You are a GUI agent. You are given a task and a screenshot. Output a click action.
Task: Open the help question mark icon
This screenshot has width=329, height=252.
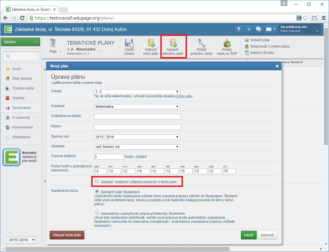(x=238, y=29)
